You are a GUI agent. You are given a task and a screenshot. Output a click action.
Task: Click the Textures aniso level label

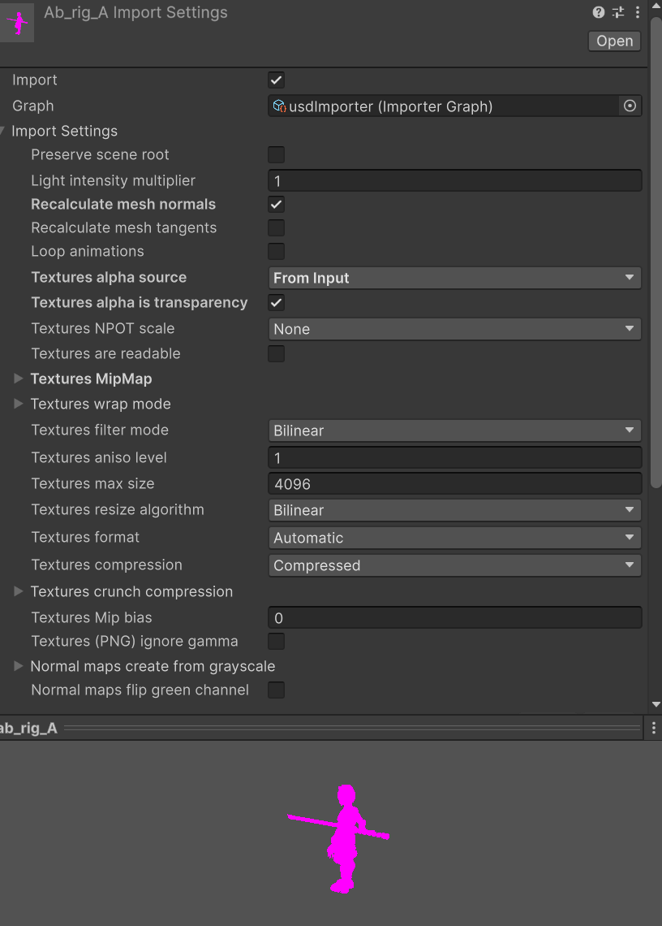pyautogui.click(x=99, y=457)
